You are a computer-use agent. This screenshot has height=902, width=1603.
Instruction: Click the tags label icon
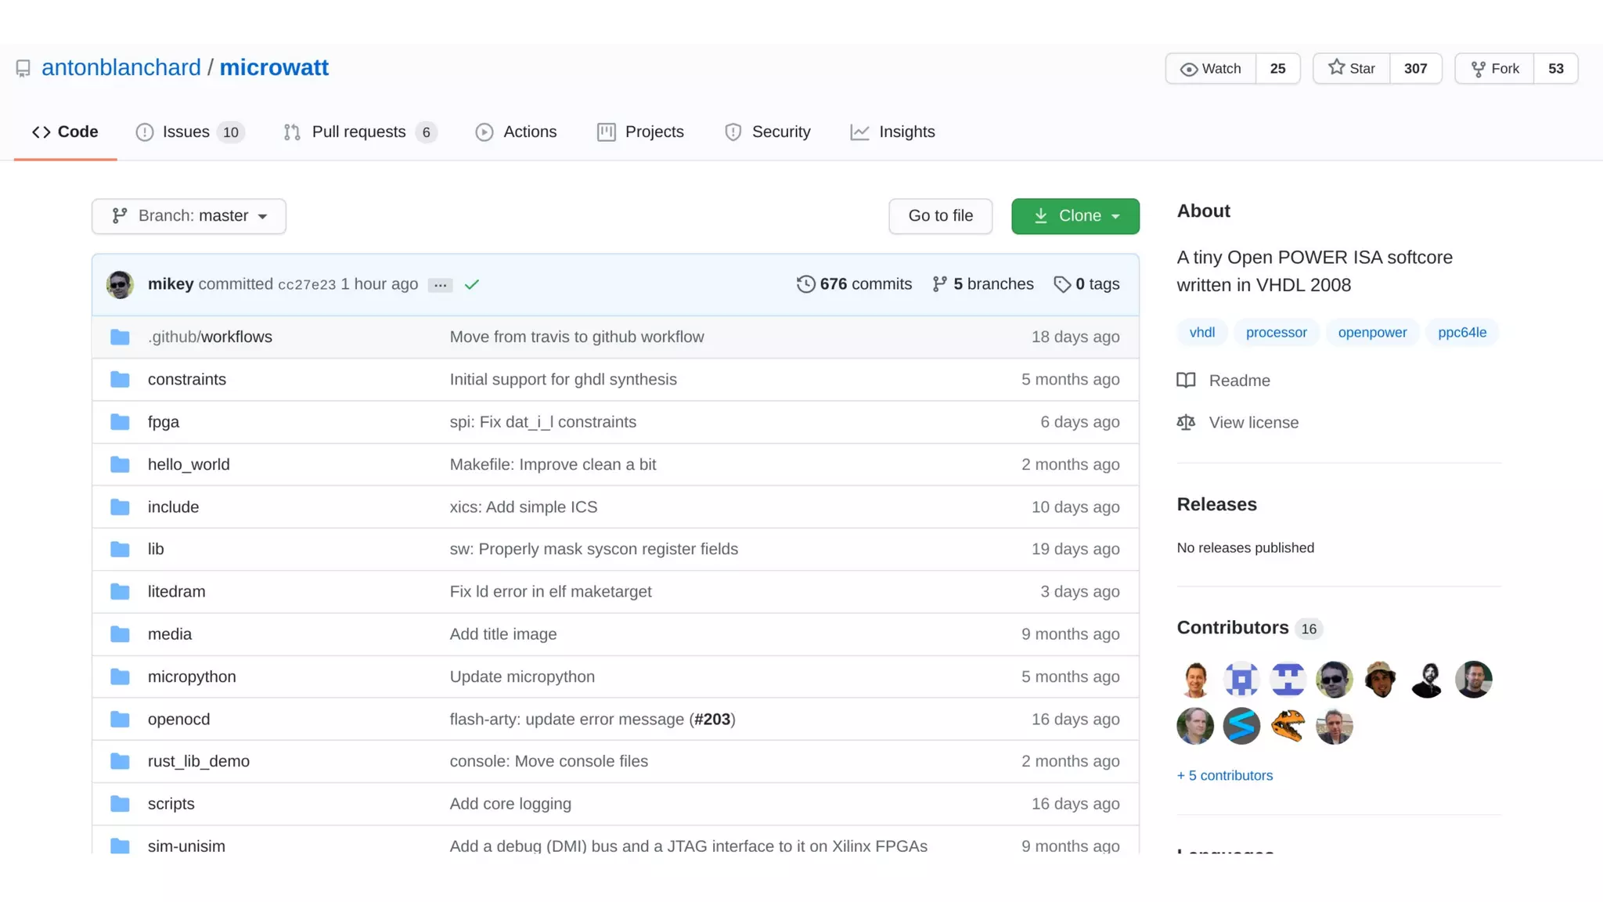1061,284
